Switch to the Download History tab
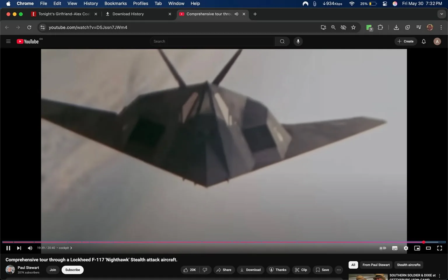 tap(128, 14)
